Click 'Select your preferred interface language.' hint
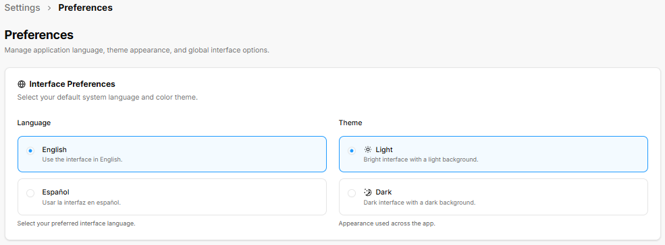 click(76, 223)
